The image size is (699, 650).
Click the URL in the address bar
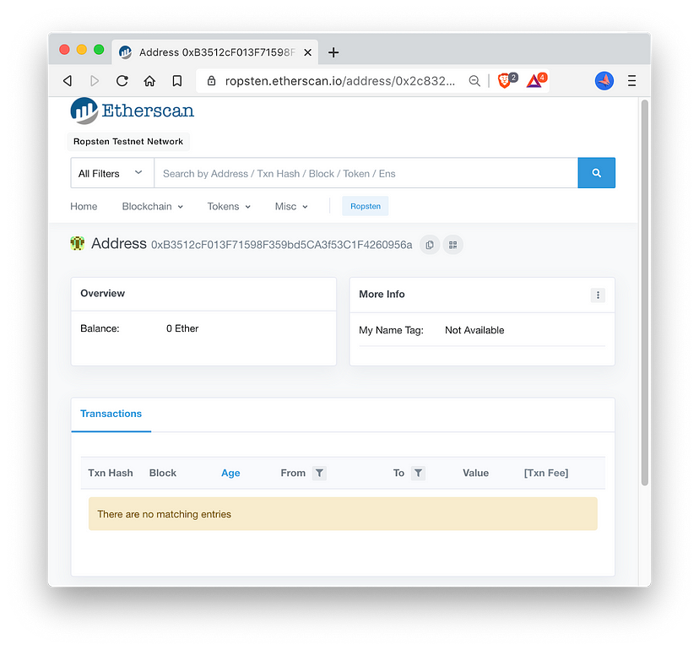(339, 81)
